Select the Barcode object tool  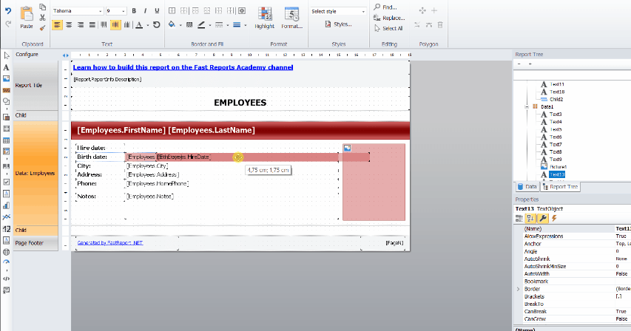click(7, 166)
